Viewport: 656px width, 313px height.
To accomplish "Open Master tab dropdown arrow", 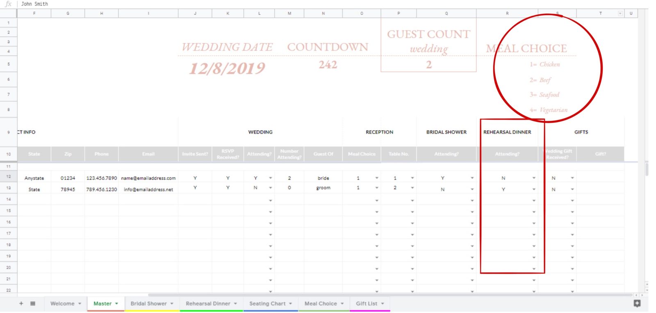I will (116, 304).
